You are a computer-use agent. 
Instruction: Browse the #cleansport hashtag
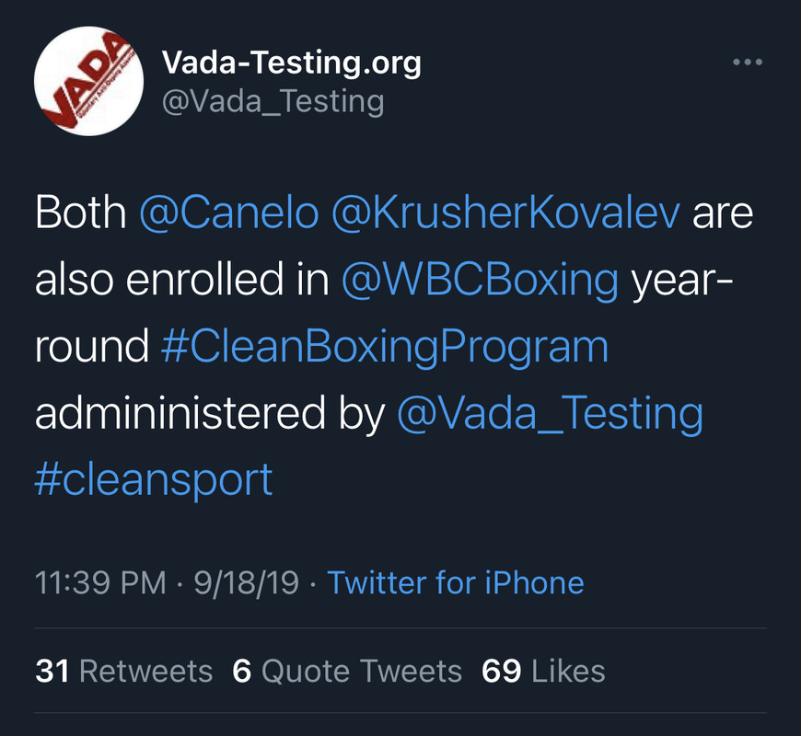point(154,480)
